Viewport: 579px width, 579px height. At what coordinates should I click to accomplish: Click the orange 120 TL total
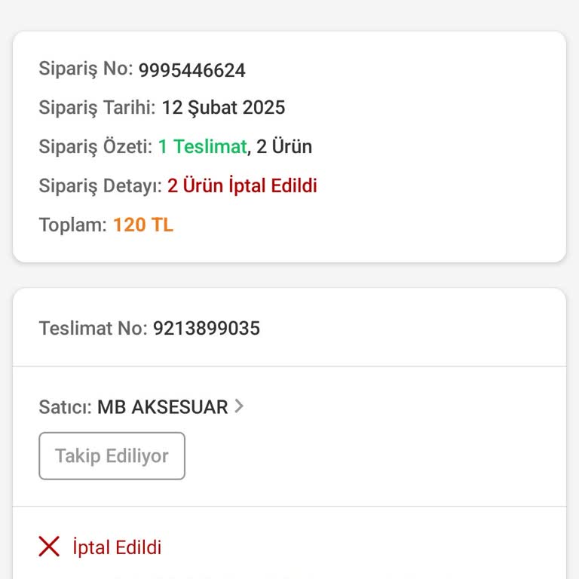[143, 225]
